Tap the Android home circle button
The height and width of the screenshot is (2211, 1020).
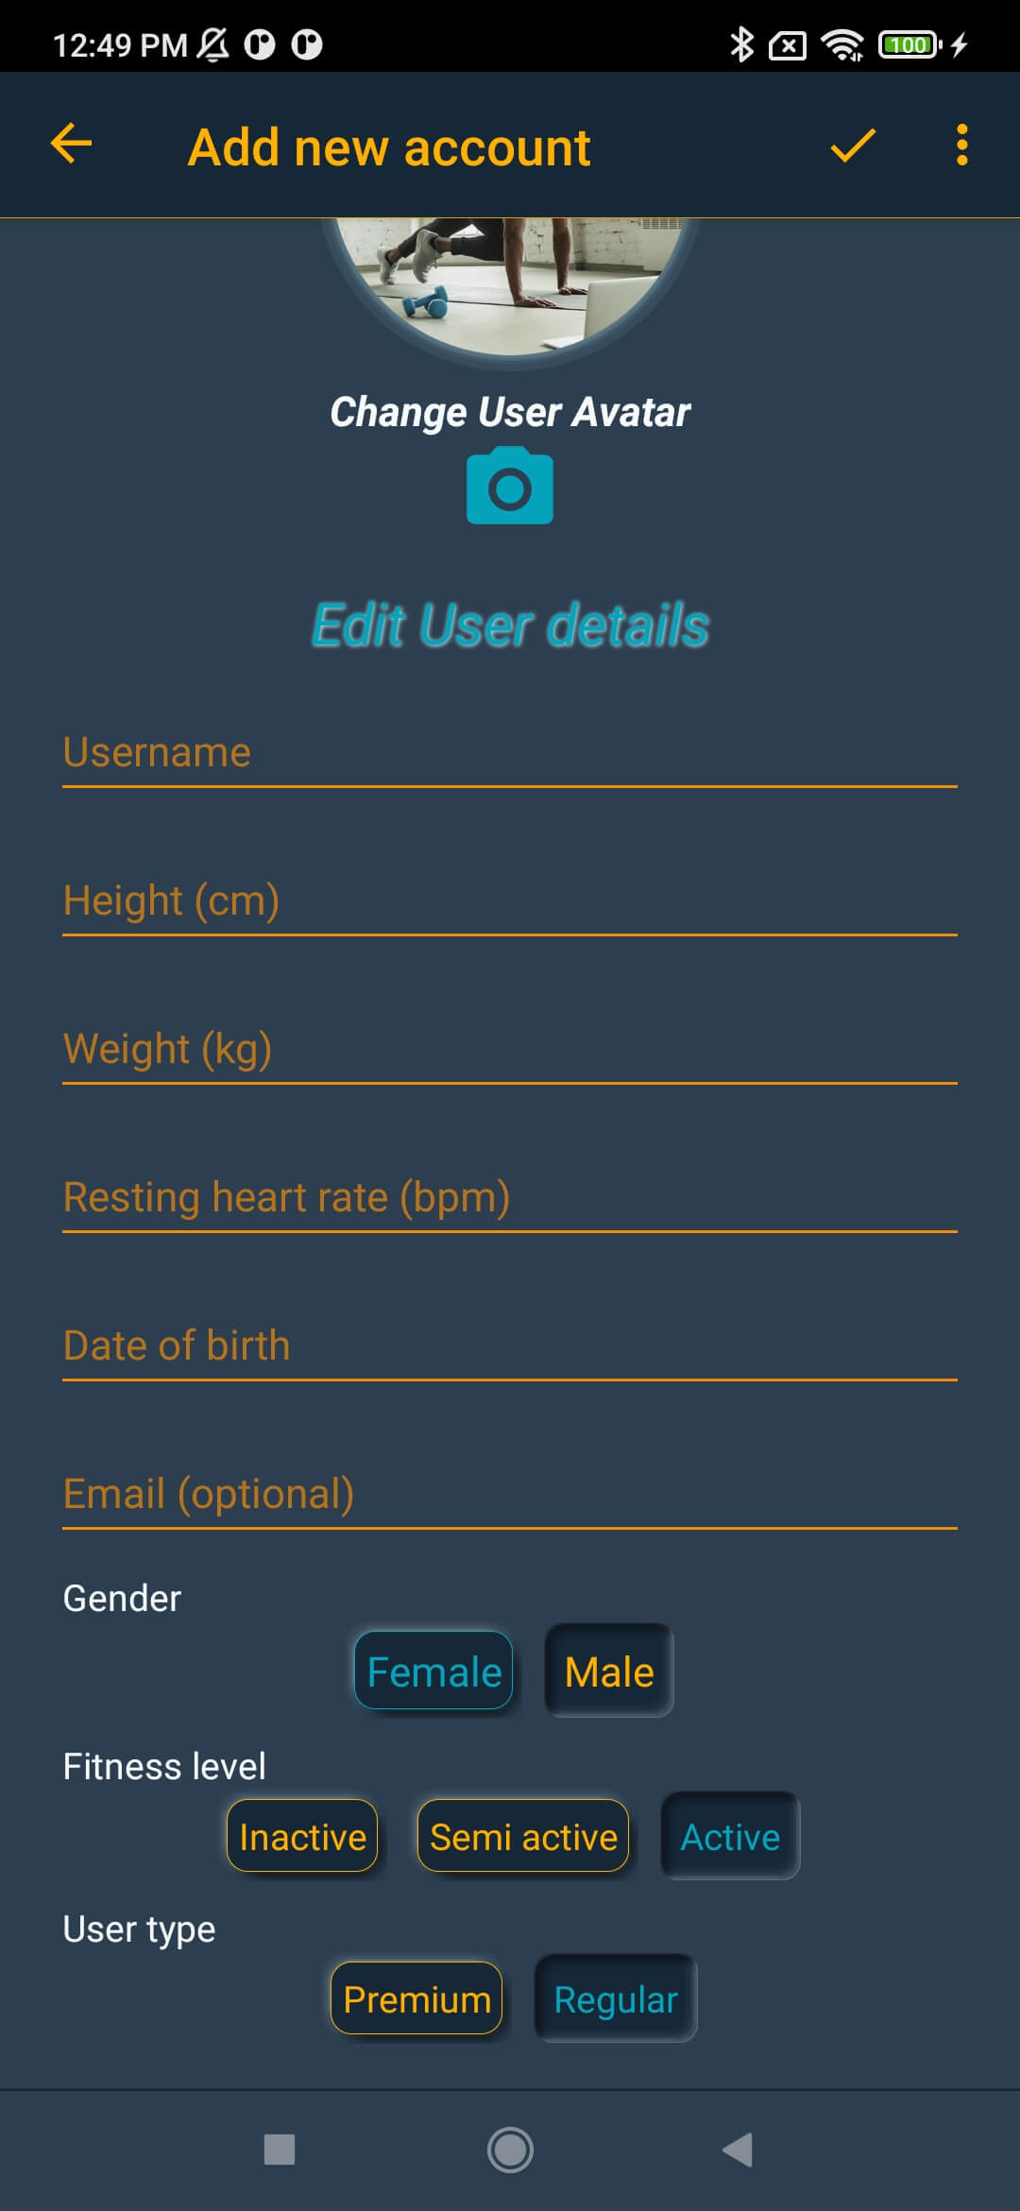tap(510, 2150)
